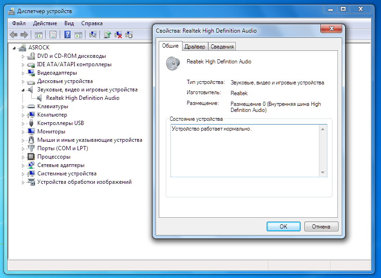Scan for hardware changes using toolbar icon
381x278 pixels.
click(x=93, y=35)
